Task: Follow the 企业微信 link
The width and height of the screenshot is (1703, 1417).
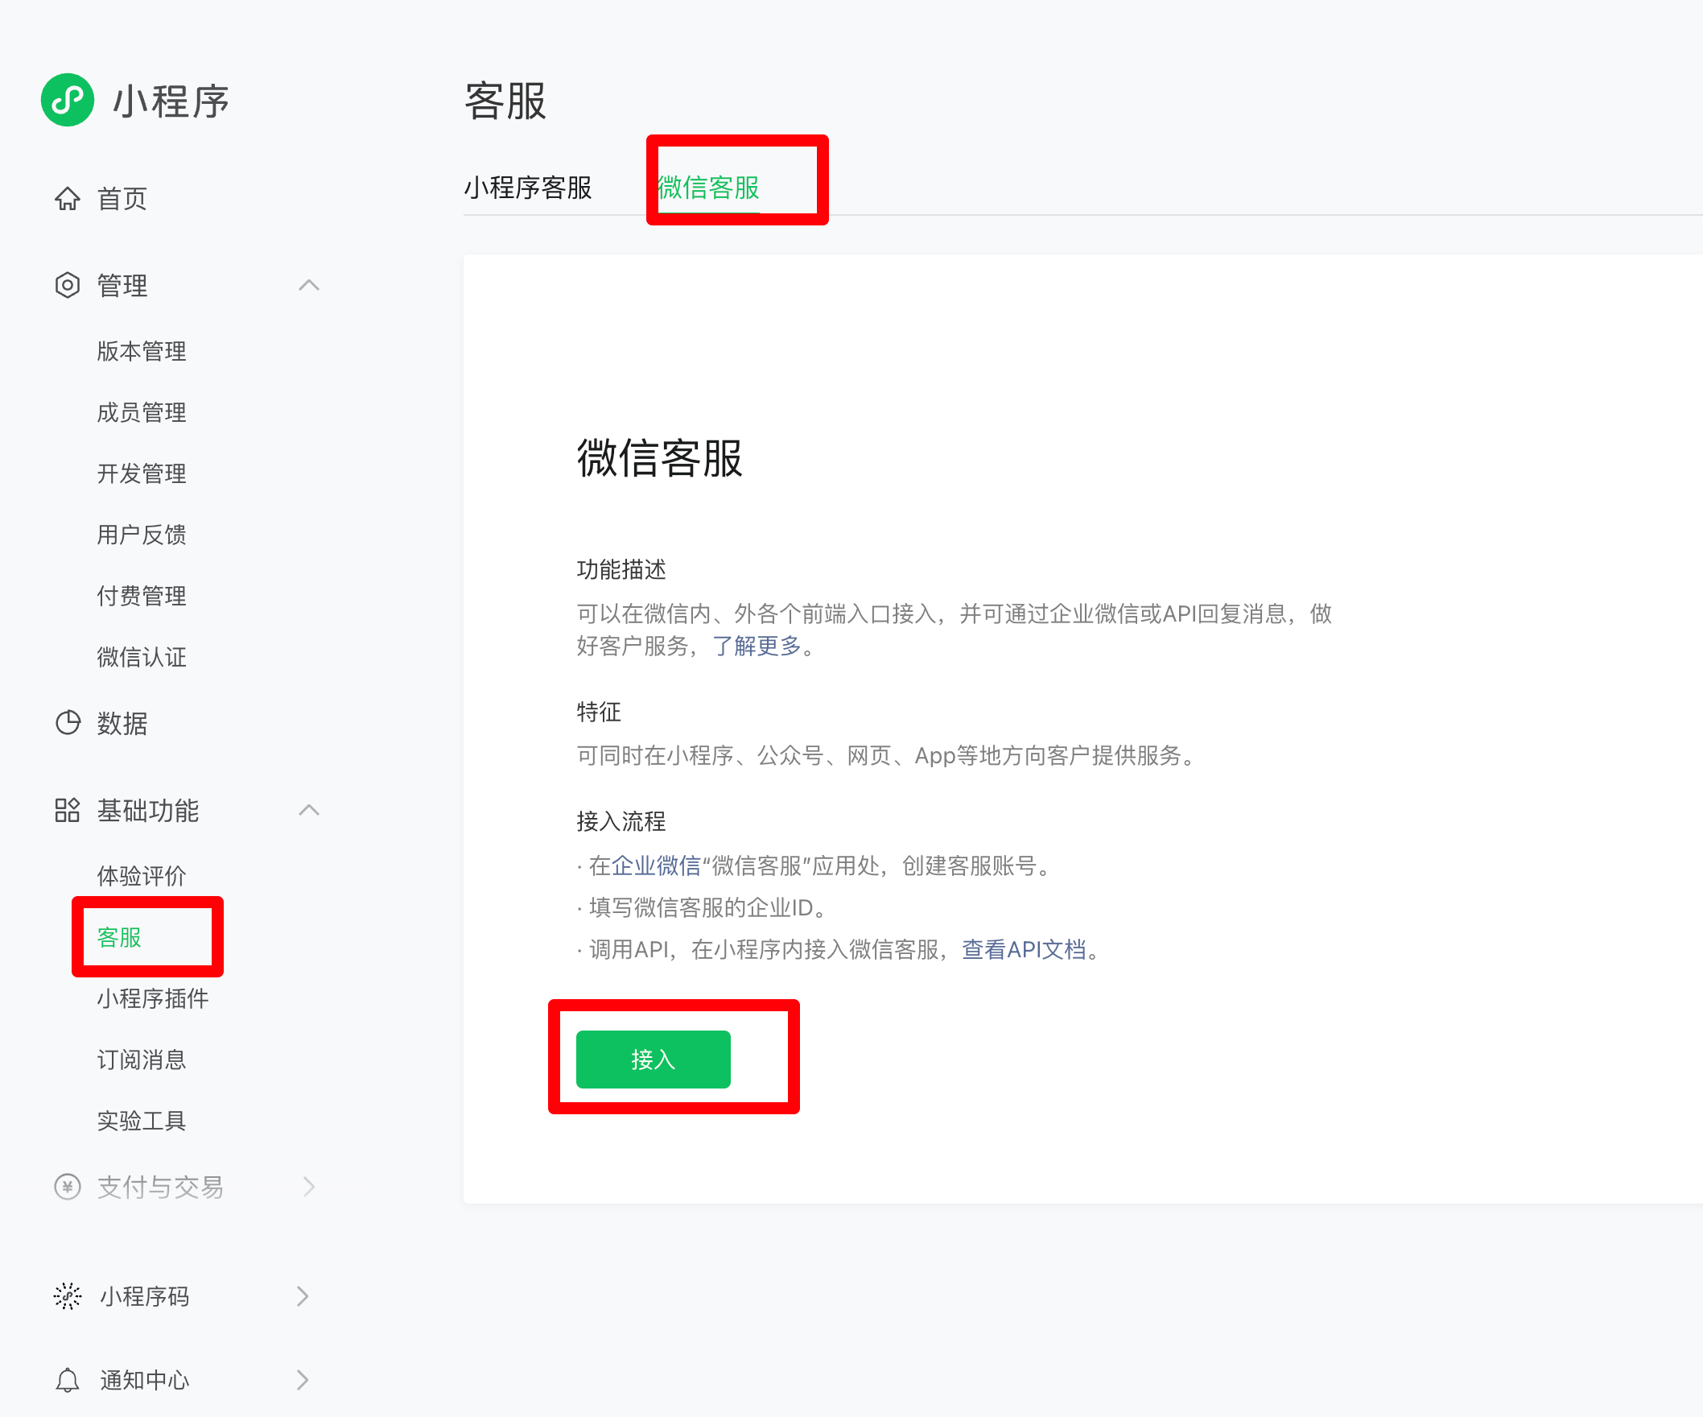Action: click(x=656, y=865)
